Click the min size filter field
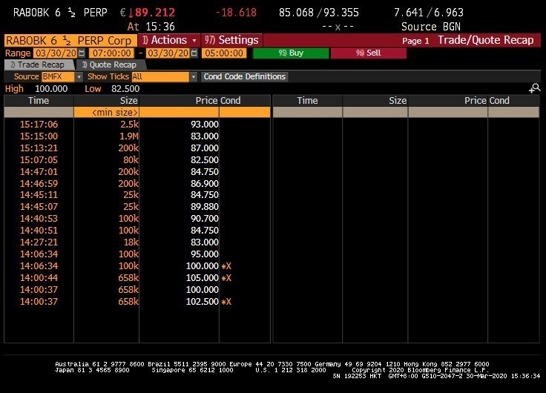 point(107,112)
